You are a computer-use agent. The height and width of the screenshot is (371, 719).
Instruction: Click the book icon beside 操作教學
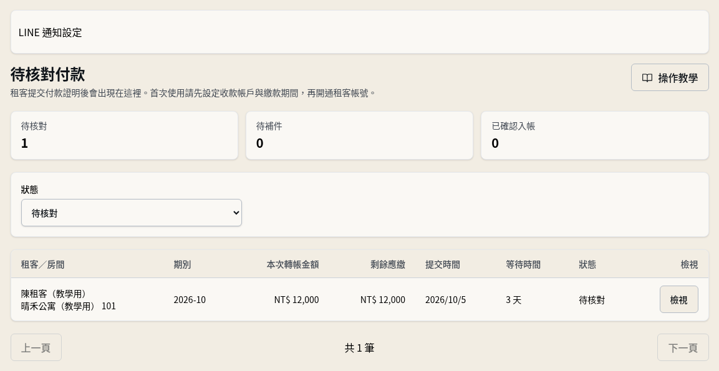point(647,78)
